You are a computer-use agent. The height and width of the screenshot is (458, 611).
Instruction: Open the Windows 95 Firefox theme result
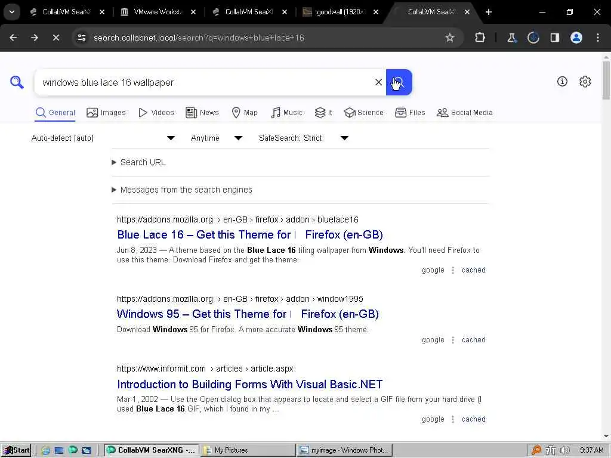(248, 314)
